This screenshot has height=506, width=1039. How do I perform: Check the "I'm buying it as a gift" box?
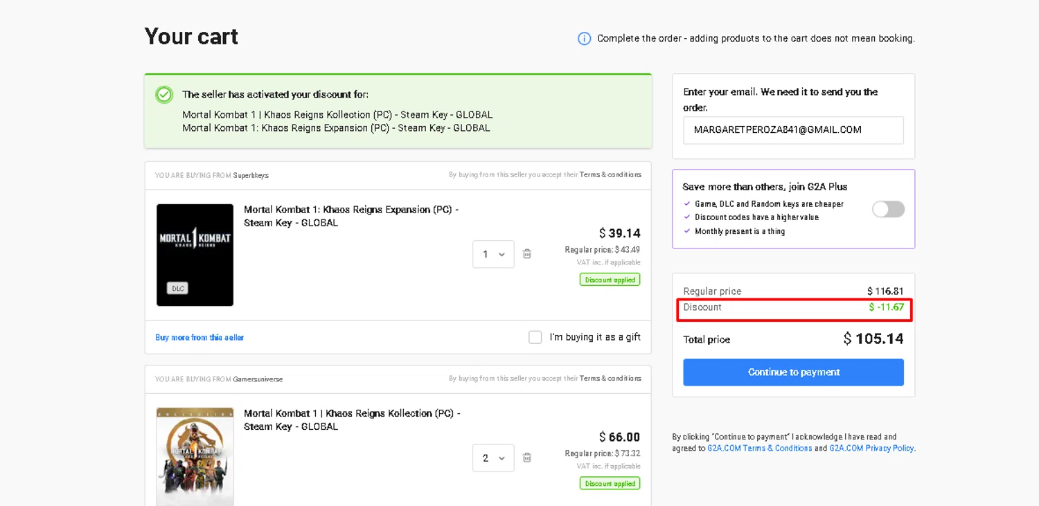pos(535,337)
